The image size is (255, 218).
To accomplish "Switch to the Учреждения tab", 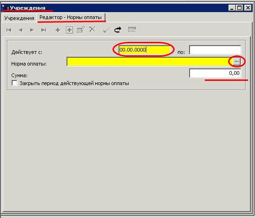I will point(19,18).
